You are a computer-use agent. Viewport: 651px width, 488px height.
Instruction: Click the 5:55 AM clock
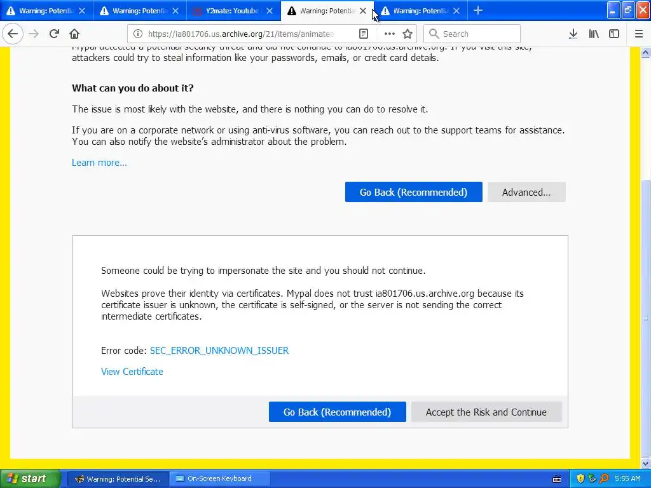tap(627, 479)
